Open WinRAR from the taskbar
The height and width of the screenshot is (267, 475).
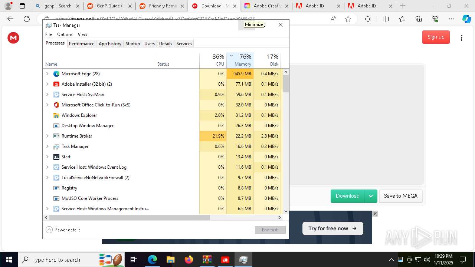click(x=207, y=260)
